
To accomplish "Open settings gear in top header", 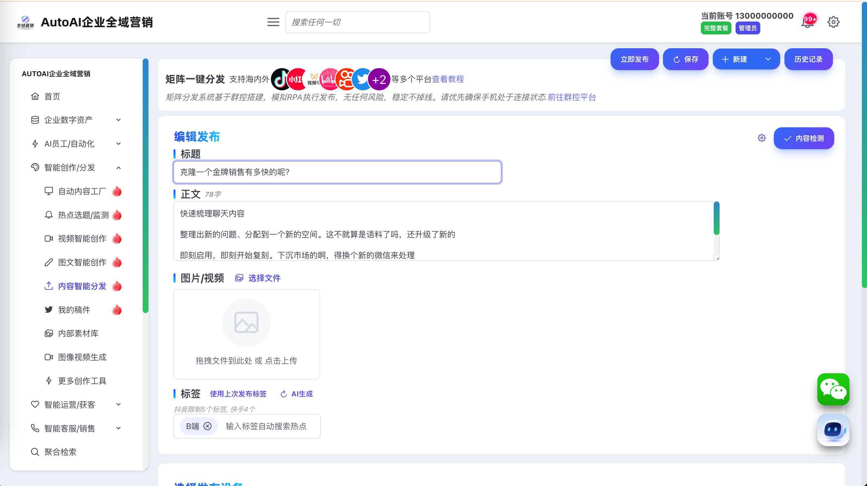I will coord(833,22).
